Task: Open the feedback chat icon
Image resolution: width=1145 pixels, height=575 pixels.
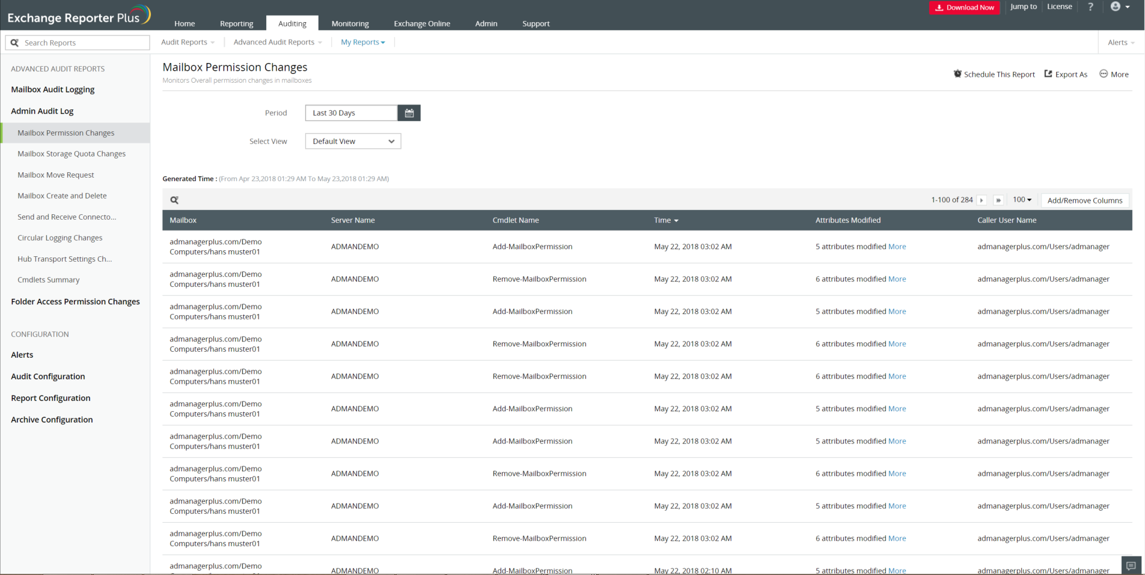Action: [1131, 565]
